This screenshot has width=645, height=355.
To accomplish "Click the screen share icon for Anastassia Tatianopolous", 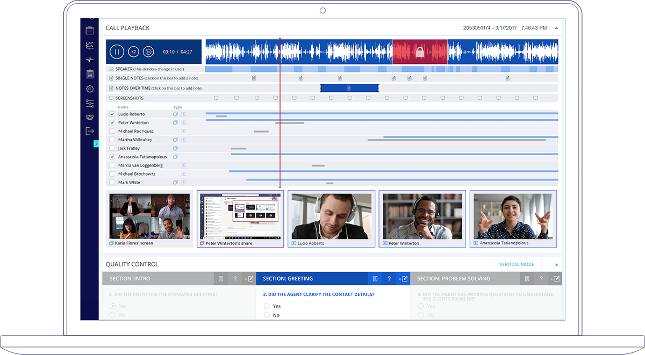I will click(175, 157).
